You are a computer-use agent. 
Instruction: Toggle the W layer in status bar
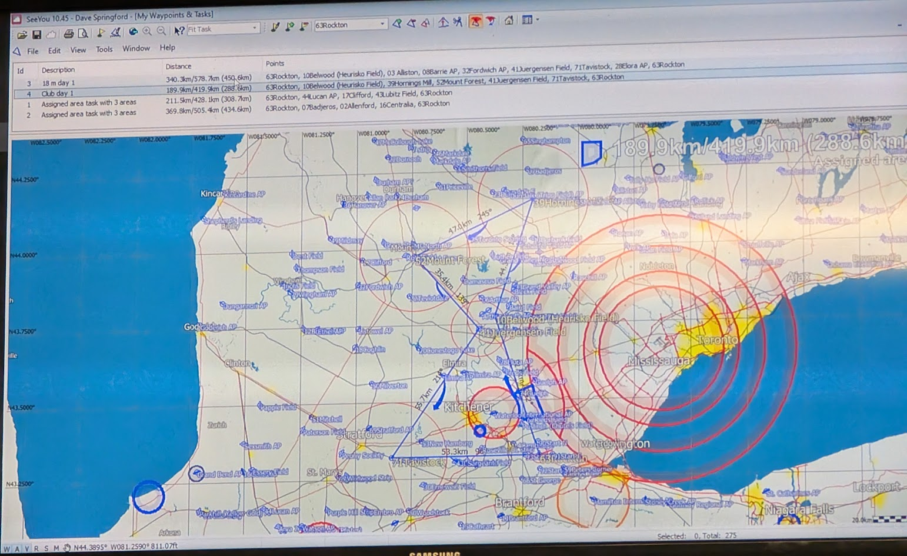pyautogui.click(x=7, y=548)
